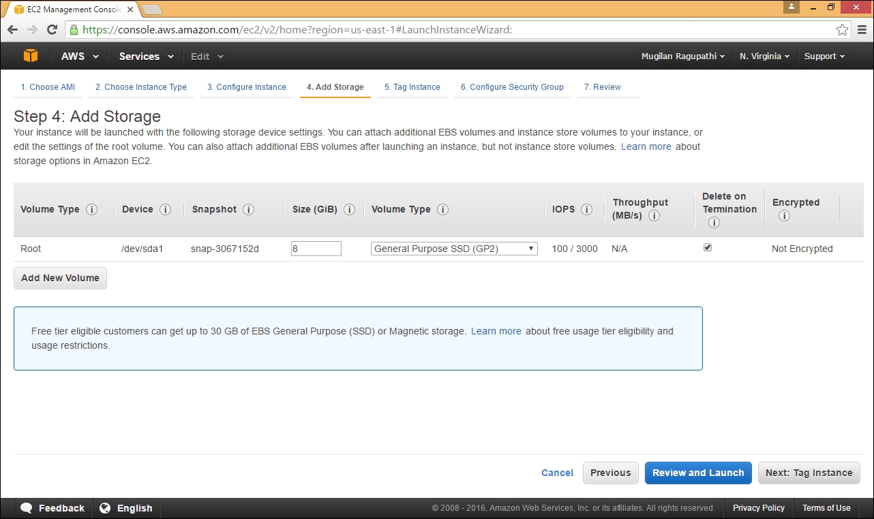Go to 5. Tag Instance step
The image size is (874, 519).
click(x=412, y=87)
